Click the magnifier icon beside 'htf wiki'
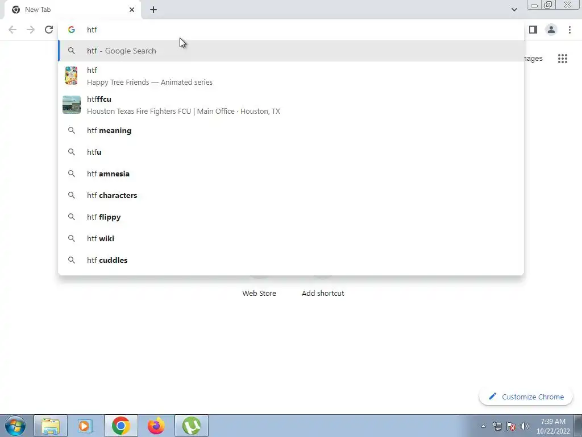Viewport: 582px width, 437px height. [x=72, y=238]
